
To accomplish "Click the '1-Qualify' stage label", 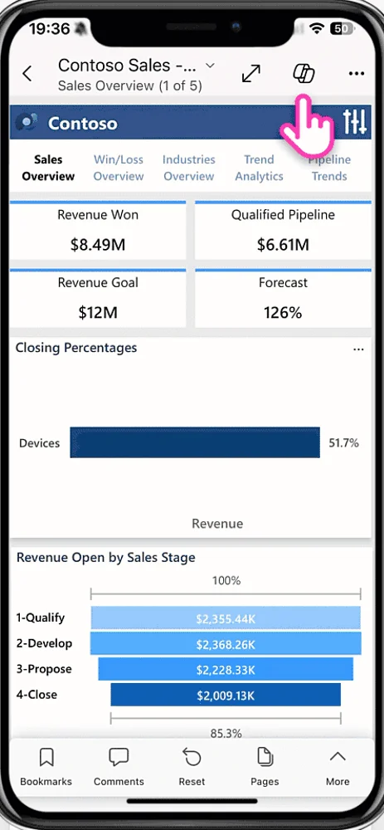I will pos(40,618).
